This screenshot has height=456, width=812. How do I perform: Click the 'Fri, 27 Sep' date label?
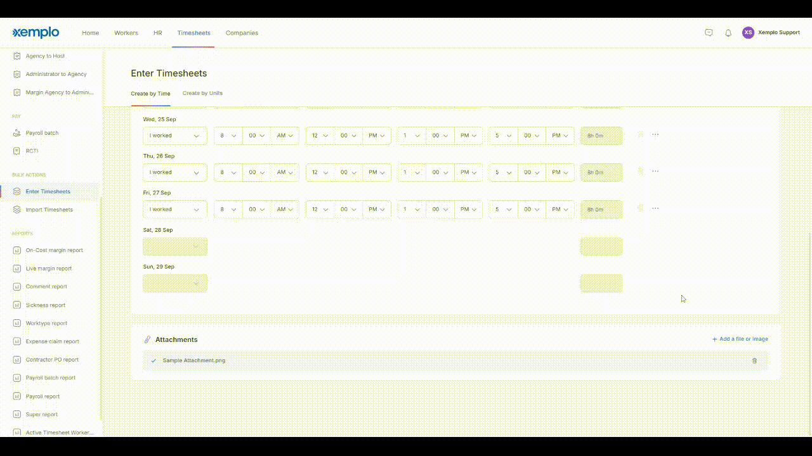tap(157, 193)
